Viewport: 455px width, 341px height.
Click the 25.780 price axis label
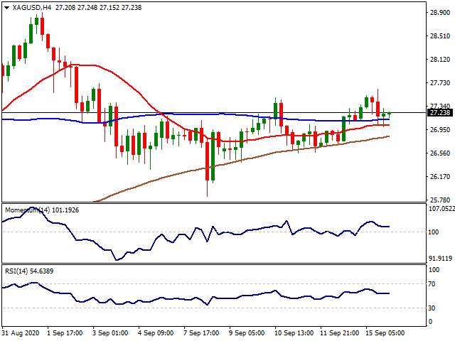click(x=440, y=200)
